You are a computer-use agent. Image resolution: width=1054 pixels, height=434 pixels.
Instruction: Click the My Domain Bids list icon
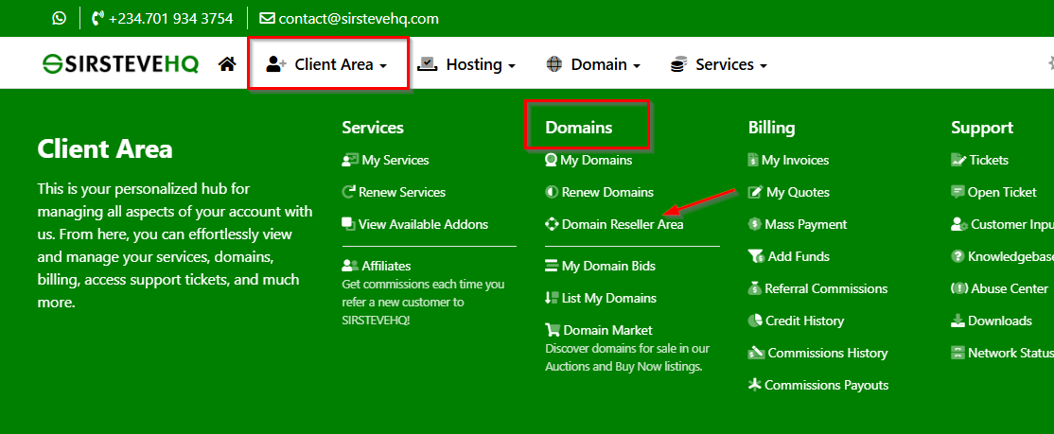pyautogui.click(x=552, y=266)
